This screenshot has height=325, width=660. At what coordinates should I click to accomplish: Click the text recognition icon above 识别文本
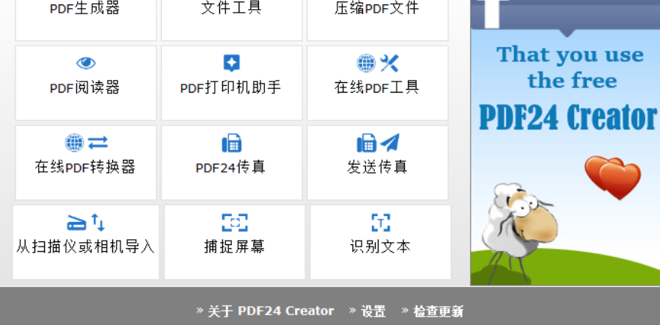(380, 223)
